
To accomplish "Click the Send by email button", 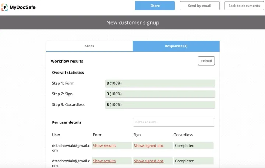I will (x=199, y=6).
